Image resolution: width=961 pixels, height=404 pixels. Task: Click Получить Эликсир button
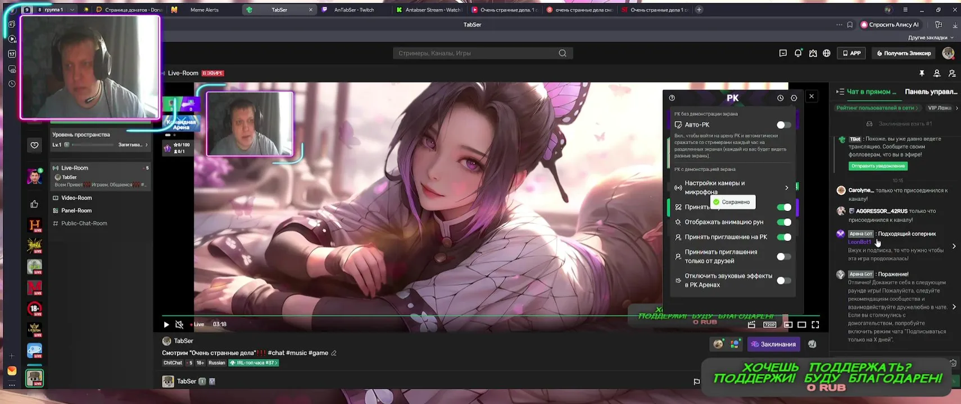point(904,53)
